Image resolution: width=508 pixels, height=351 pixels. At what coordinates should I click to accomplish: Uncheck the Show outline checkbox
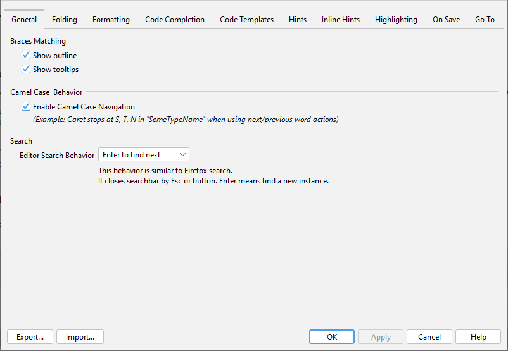[x=26, y=56]
